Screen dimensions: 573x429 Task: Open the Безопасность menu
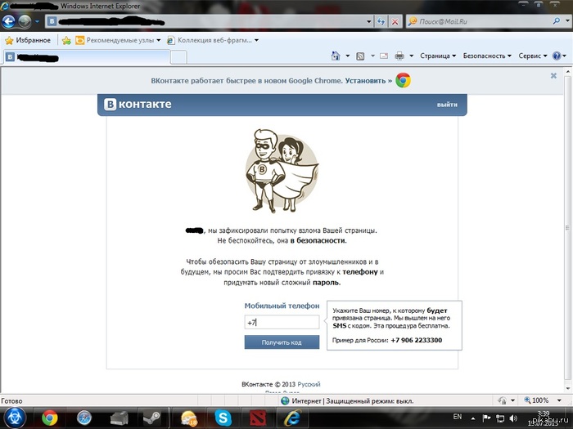point(487,56)
